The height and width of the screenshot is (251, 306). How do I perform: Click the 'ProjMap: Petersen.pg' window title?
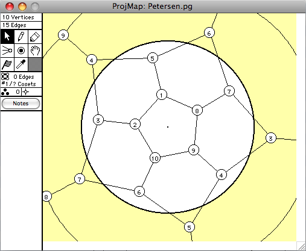[x=152, y=7]
